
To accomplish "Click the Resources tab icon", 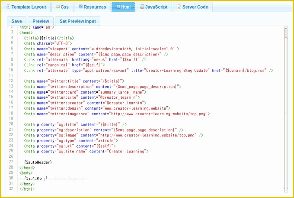I will 80,7.
